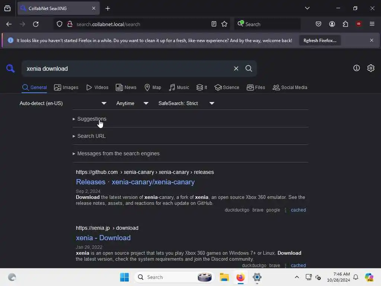Viewport: 381px width, 286px height.
Task: Click the Firefox back arrow
Action: (9, 24)
